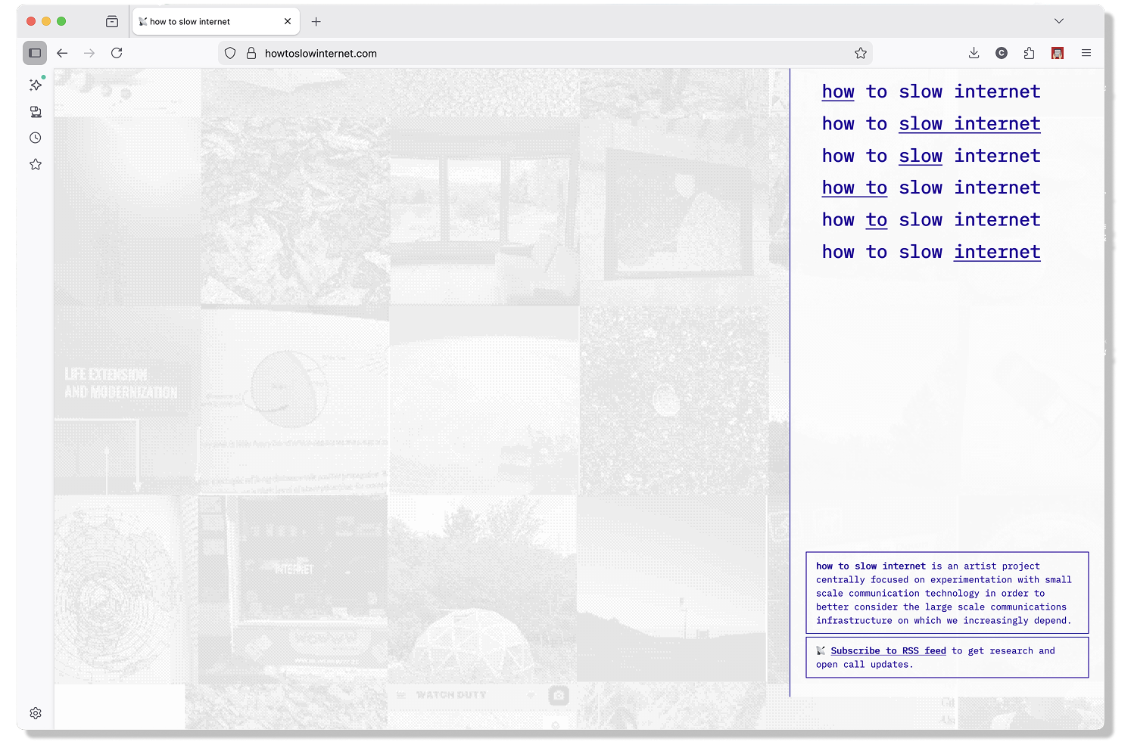Go back to the previous page
This screenshot has width=1134, height=754.
pos(62,53)
